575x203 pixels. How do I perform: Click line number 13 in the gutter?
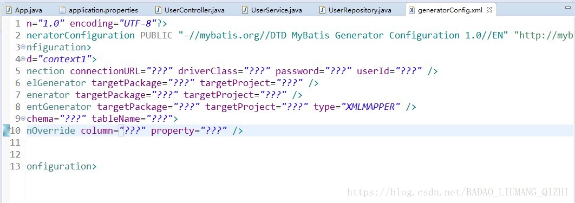coord(15,166)
